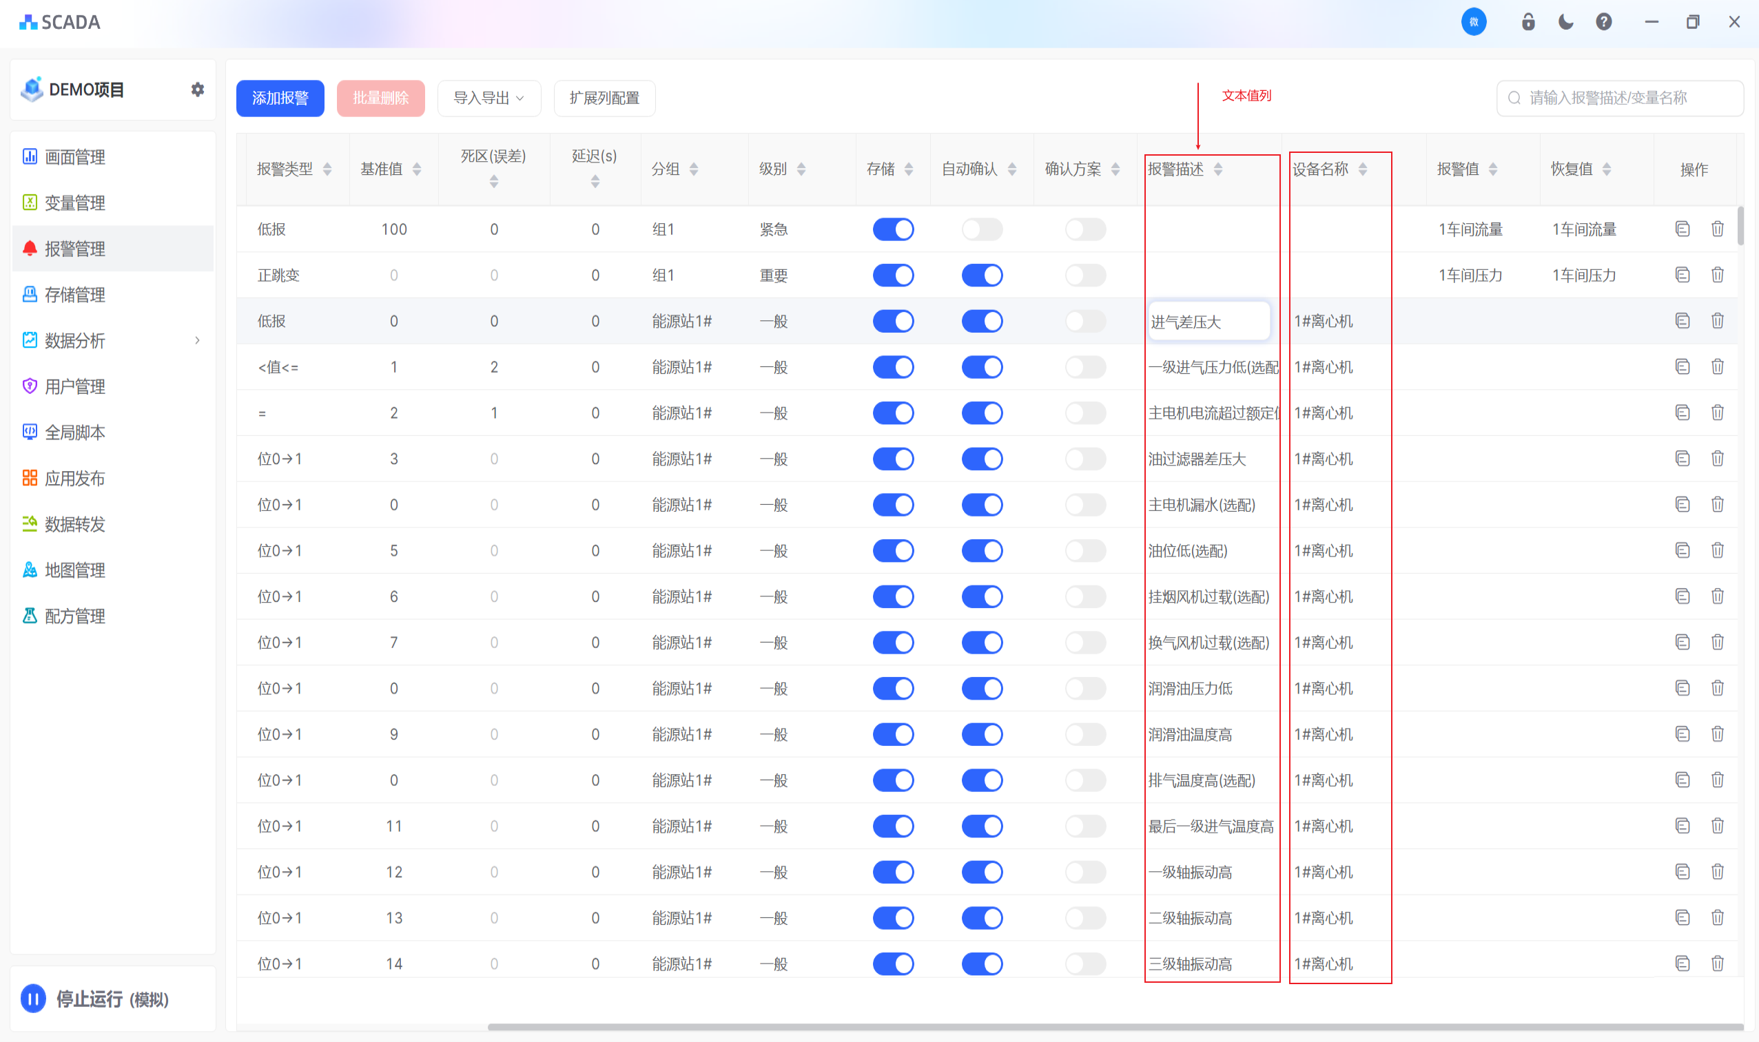This screenshot has width=1759, height=1042.
Task: Copy the 油过滤器差压大 alarm row
Action: click(x=1682, y=459)
